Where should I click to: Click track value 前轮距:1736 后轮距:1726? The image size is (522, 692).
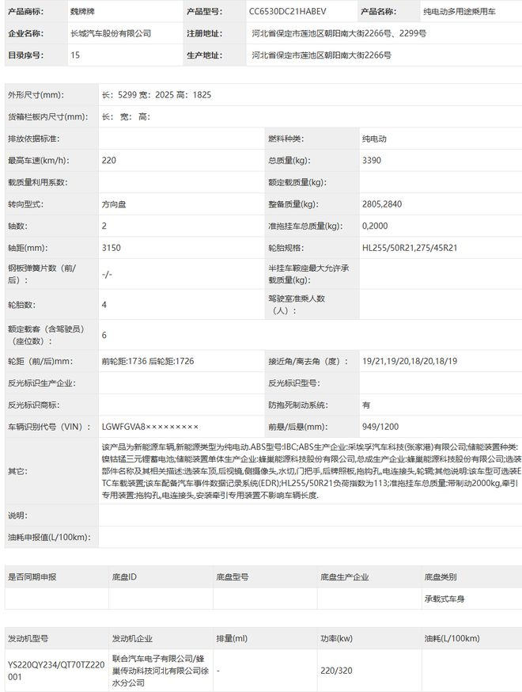tap(148, 362)
